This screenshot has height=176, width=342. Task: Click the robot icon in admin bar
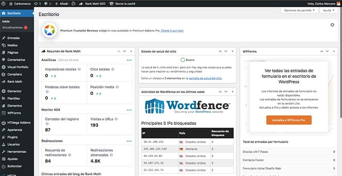(x=73, y=4)
